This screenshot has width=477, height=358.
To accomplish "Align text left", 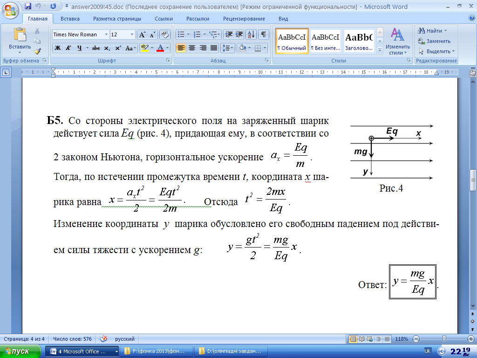I will pyautogui.click(x=181, y=48).
